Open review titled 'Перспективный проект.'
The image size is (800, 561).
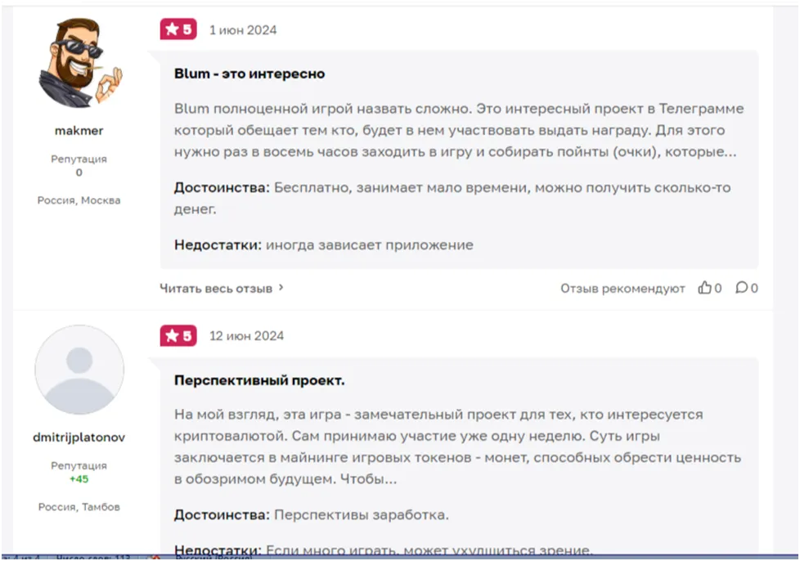(x=259, y=380)
